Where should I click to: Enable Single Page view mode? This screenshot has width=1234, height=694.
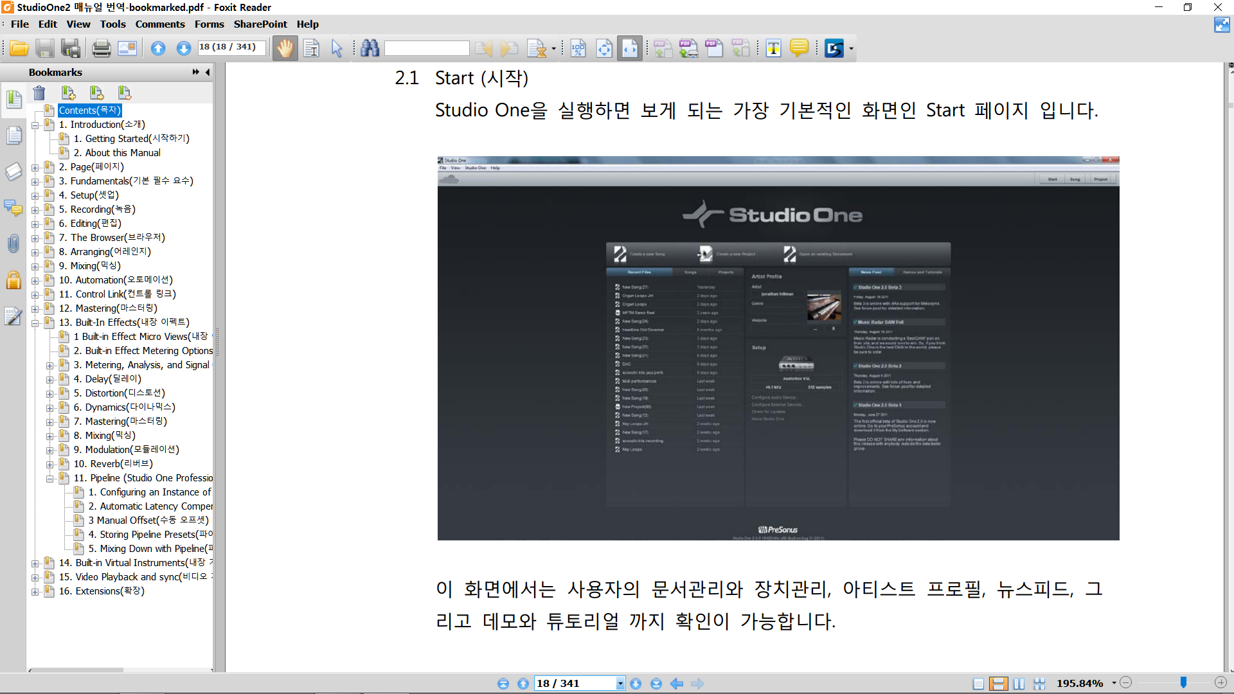(978, 684)
